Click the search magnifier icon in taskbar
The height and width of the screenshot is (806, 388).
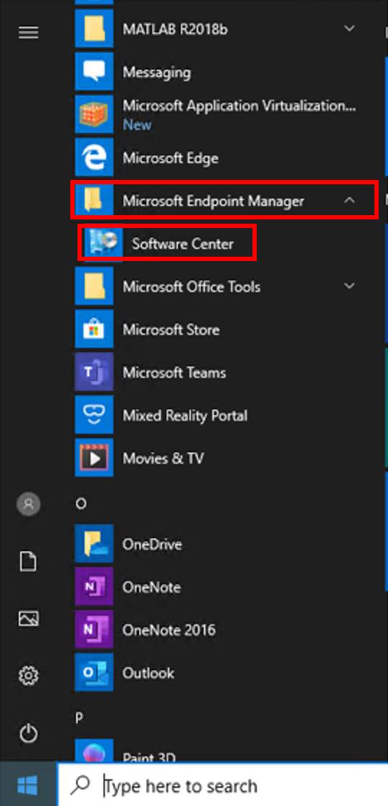coord(80,785)
